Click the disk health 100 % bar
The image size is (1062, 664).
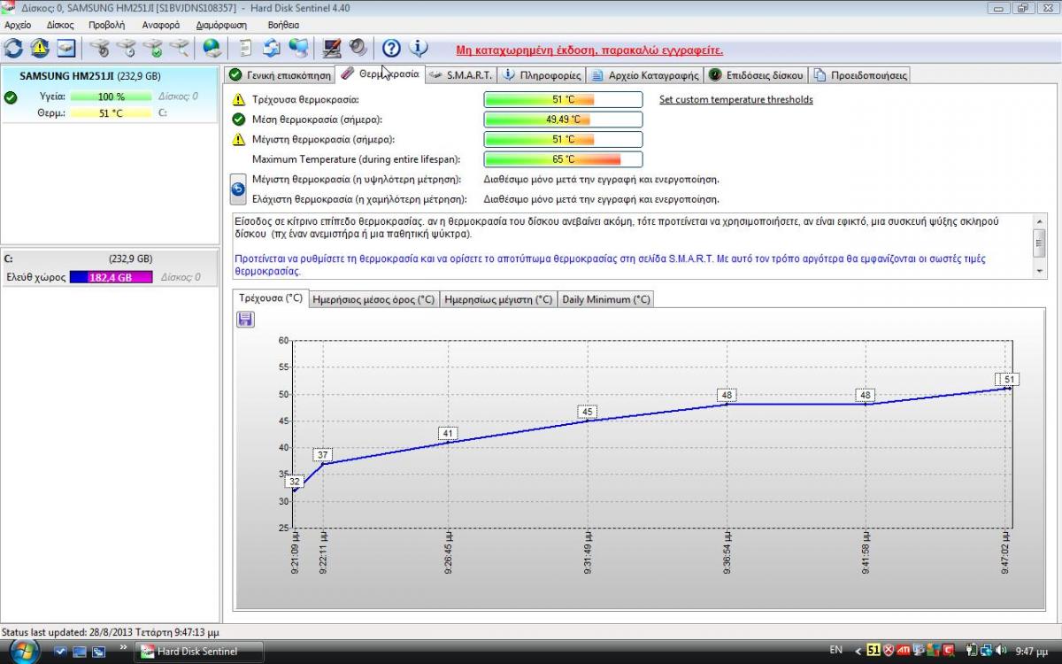[x=111, y=97]
